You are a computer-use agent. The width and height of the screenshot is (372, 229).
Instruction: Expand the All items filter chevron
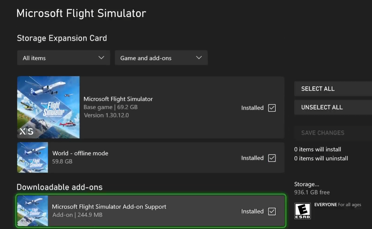coord(101,58)
